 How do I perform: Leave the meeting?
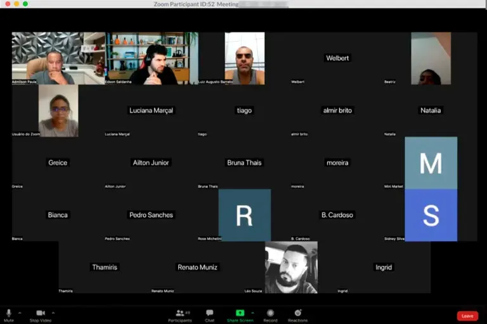point(467,316)
